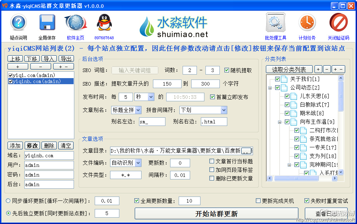Click the page icon of 白教除式[7]
357x224 pixels.
click(x=294, y=105)
